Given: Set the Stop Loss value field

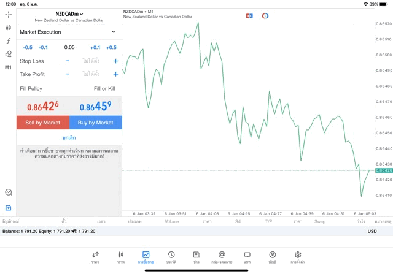Looking at the screenshot, I should [x=91, y=61].
